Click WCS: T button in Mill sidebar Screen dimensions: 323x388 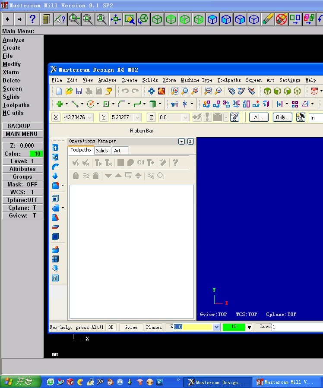22,192
